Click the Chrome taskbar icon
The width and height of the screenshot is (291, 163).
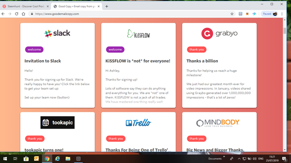click(x=47, y=159)
